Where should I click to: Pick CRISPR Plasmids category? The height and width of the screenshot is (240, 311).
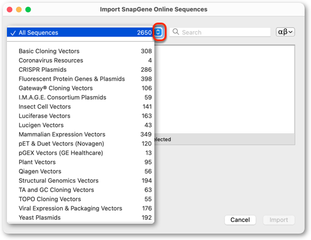pos(81,70)
